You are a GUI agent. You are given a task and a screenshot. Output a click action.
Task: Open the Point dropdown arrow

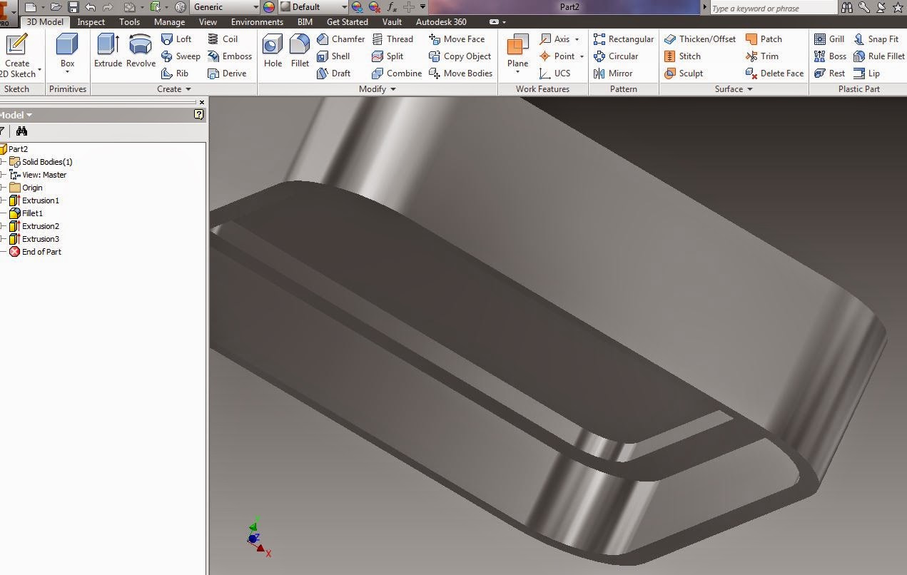[582, 56]
